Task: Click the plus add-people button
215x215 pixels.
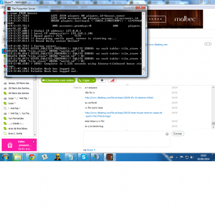Action: click(x=102, y=80)
